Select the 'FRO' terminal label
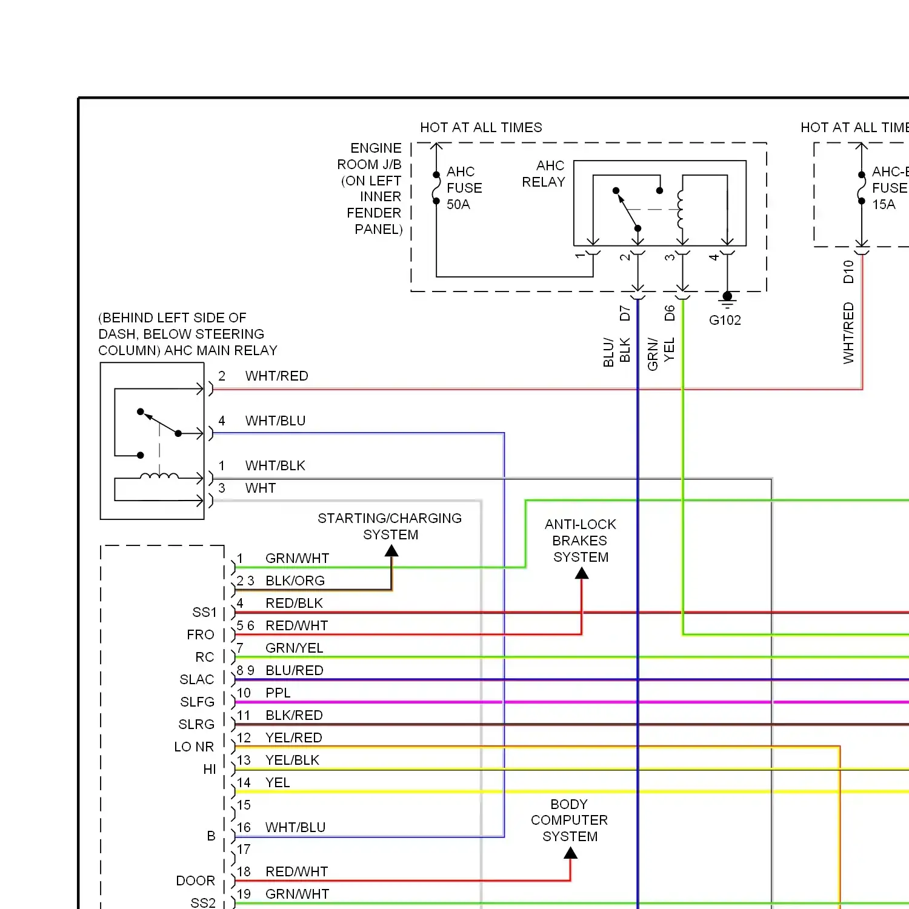909x909 pixels. (201, 634)
